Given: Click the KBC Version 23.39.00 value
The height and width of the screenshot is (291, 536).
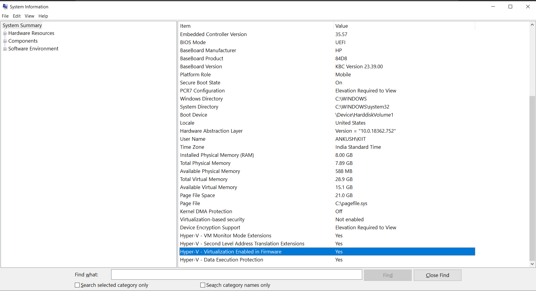Looking at the screenshot, I should (x=359, y=66).
